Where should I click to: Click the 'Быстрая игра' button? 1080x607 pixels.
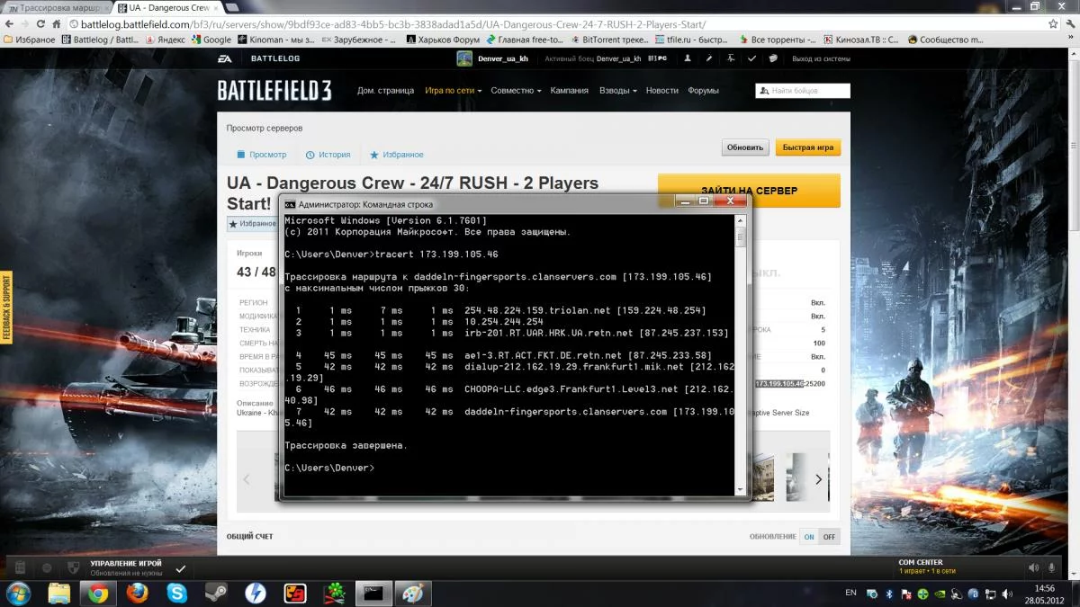pyautogui.click(x=808, y=147)
